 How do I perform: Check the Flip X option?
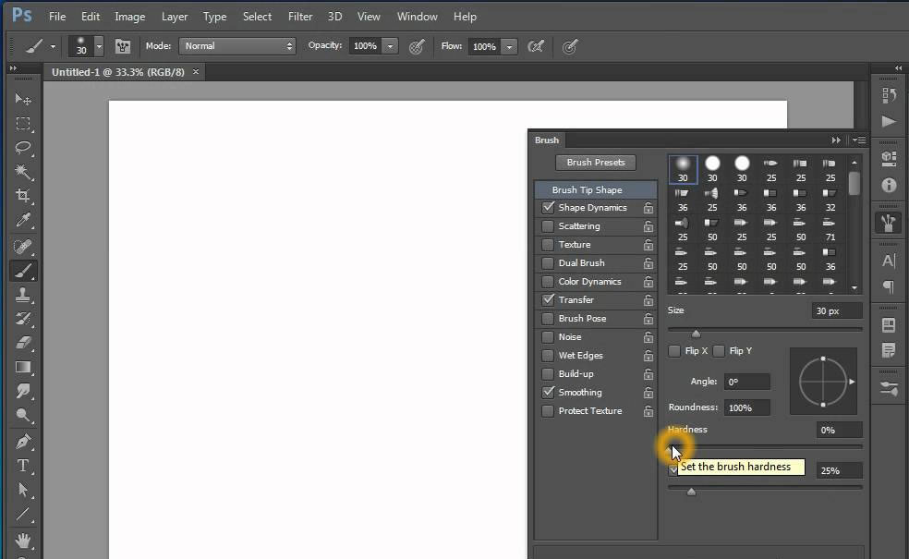pyautogui.click(x=674, y=351)
